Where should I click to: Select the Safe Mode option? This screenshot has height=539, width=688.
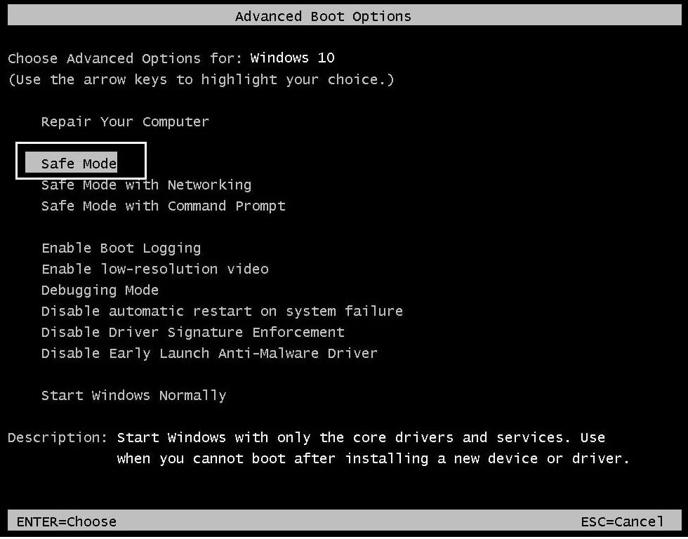(x=79, y=163)
